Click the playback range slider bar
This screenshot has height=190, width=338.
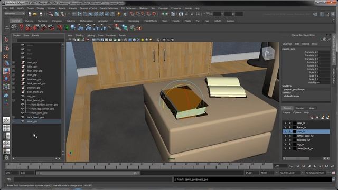[88, 173]
